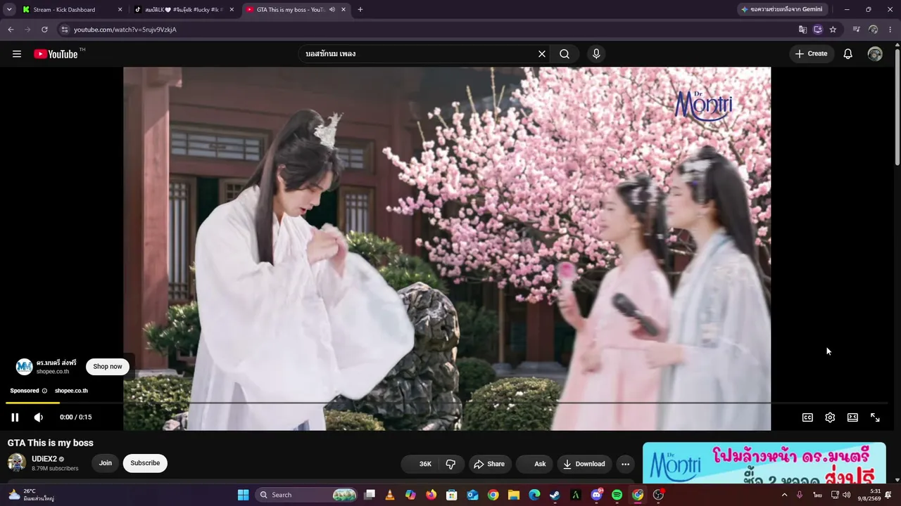Screen dimensions: 901x506
Task: Open more actions three-dot menu
Action: click(625, 464)
